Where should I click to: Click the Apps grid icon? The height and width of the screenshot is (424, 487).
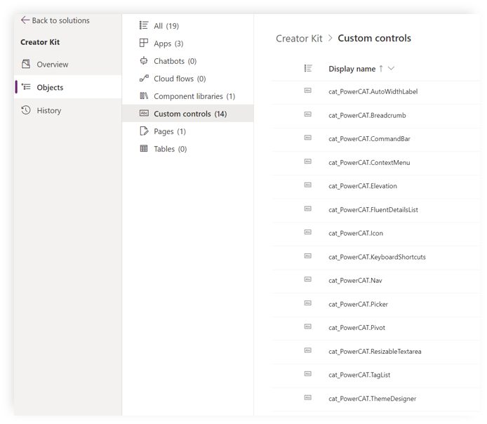[x=143, y=43]
